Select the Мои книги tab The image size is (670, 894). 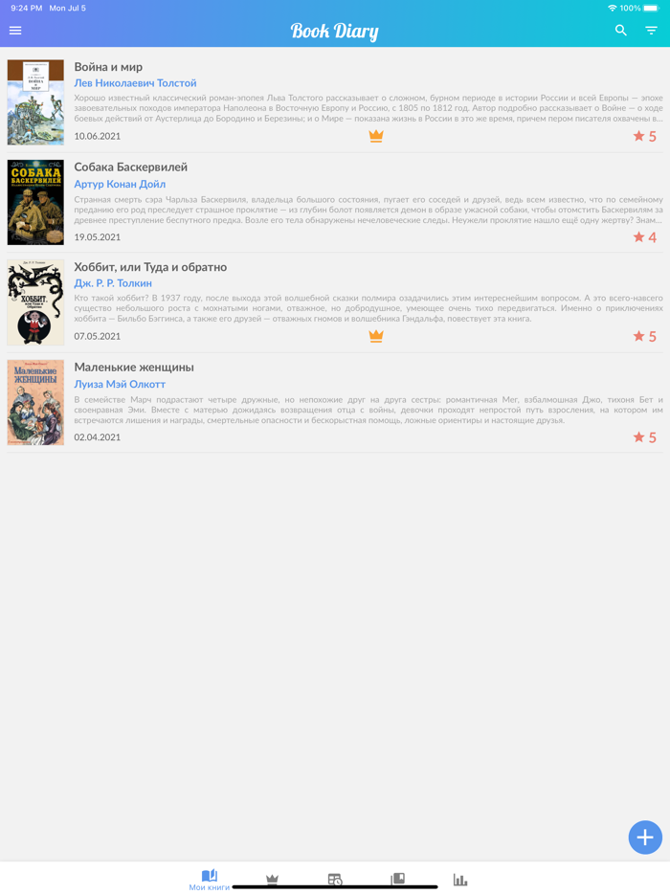[210, 880]
